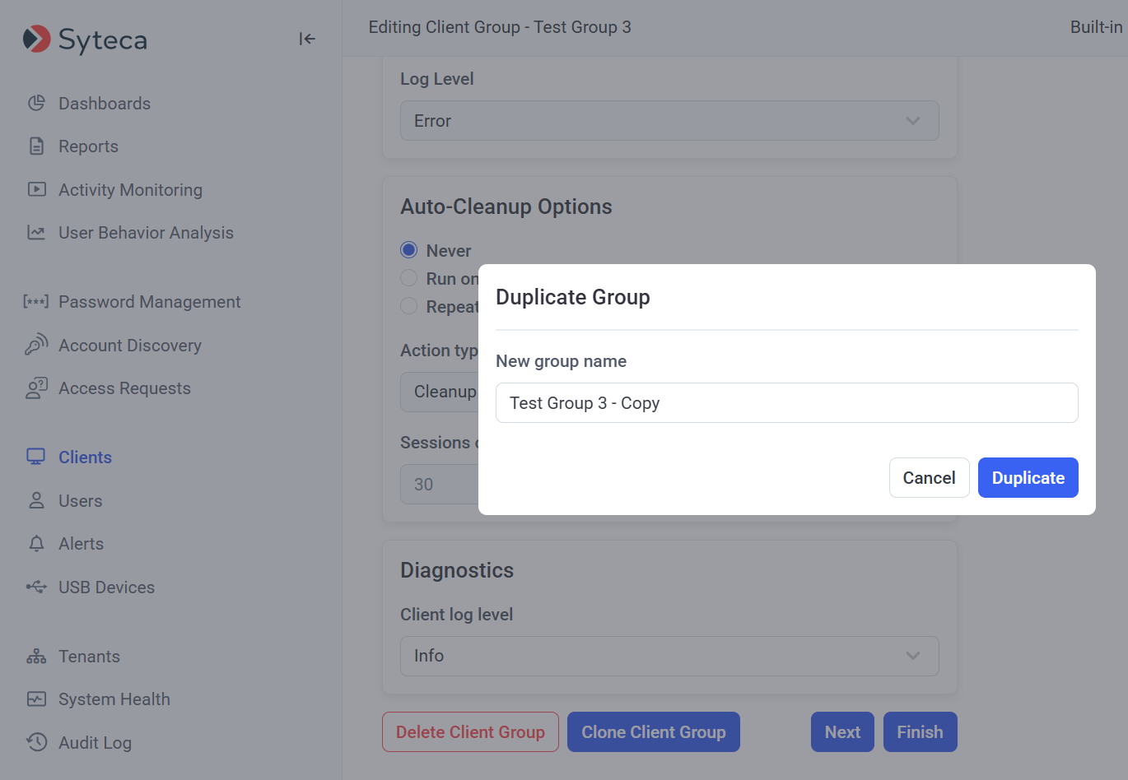The width and height of the screenshot is (1128, 780).
Task: Click the New group name text field
Action: tap(786, 403)
